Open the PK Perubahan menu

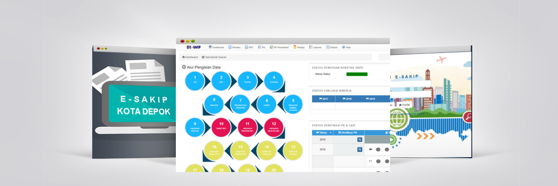279,47
